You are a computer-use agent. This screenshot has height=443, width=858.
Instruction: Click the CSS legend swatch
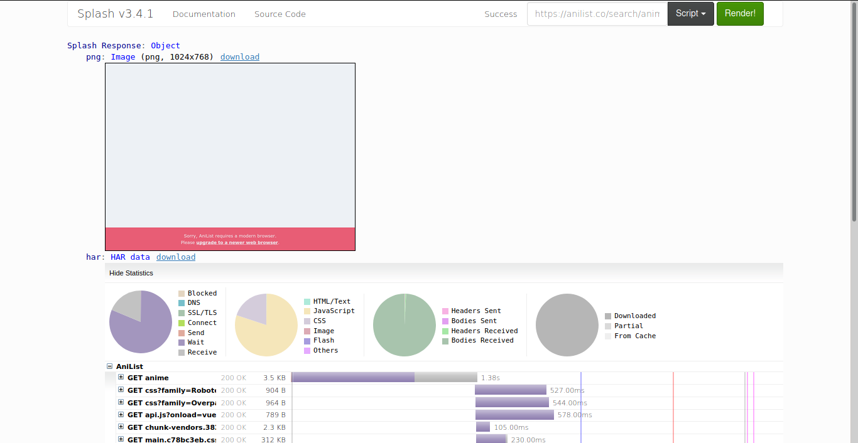click(x=307, y=321)
